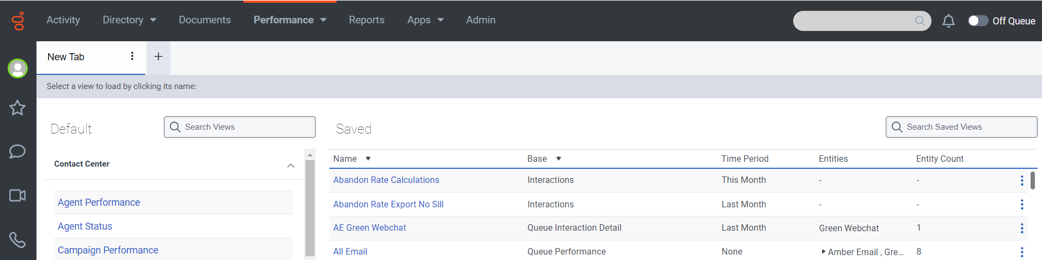1042x260 pixels.
Task: Load the Abandon Rate Calculations view
Action: pyautogui.click(x=386, y=180)
